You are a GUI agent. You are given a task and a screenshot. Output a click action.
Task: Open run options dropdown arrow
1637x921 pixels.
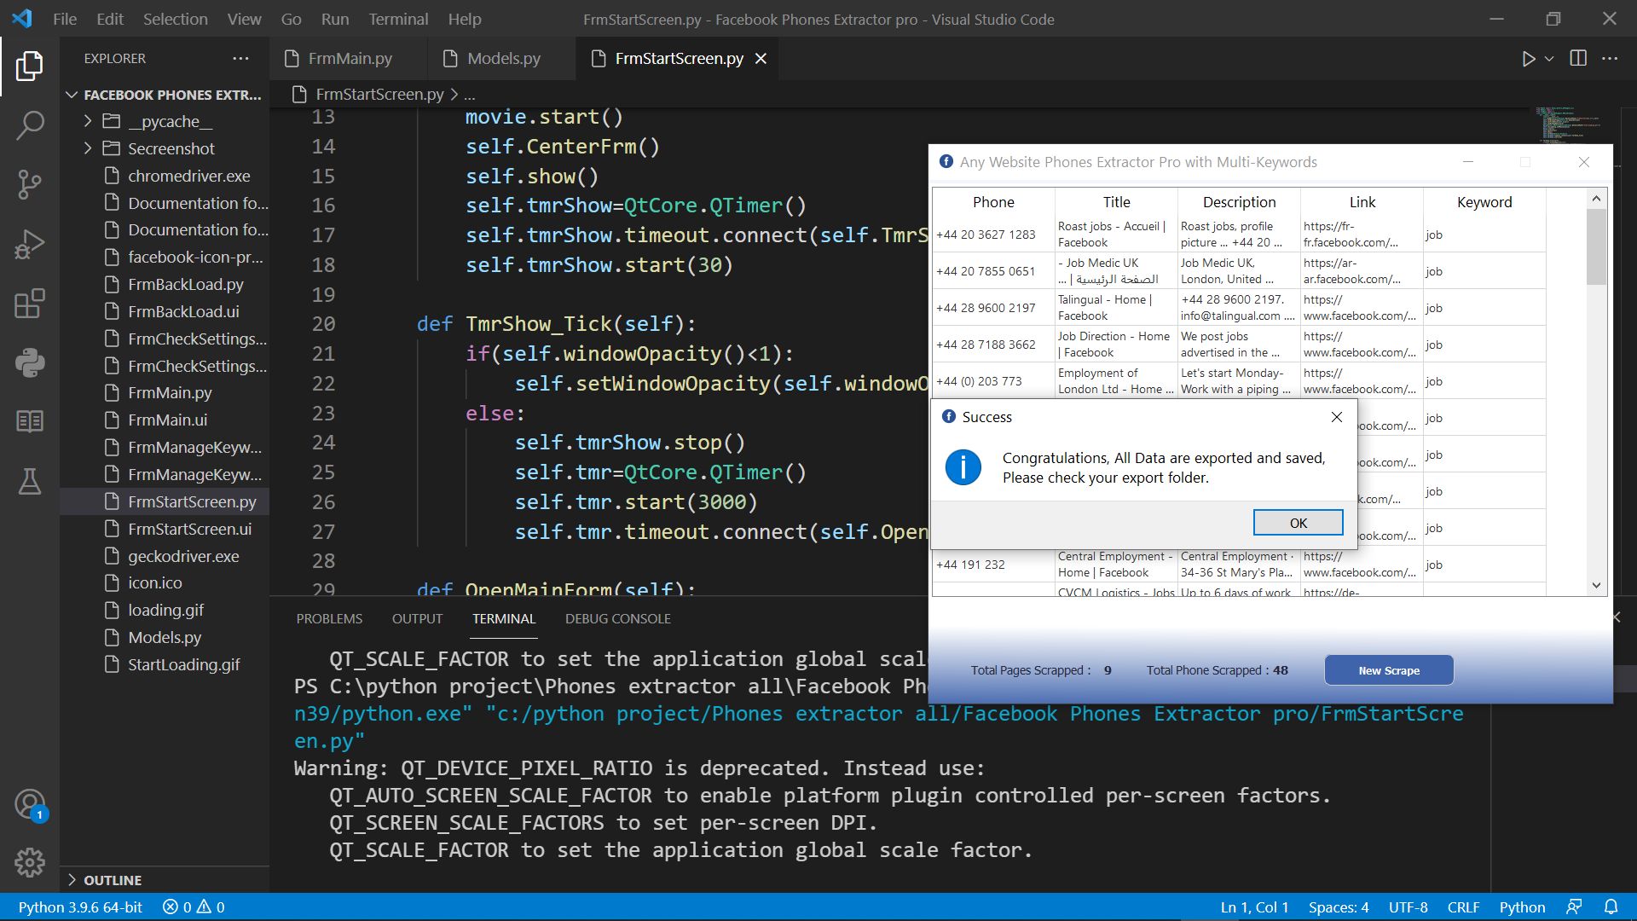pos(1549,59)
